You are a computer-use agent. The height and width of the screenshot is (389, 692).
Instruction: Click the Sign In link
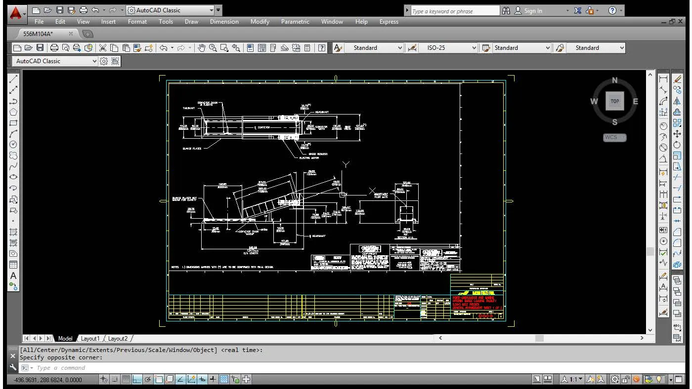[x=533, y=10]
